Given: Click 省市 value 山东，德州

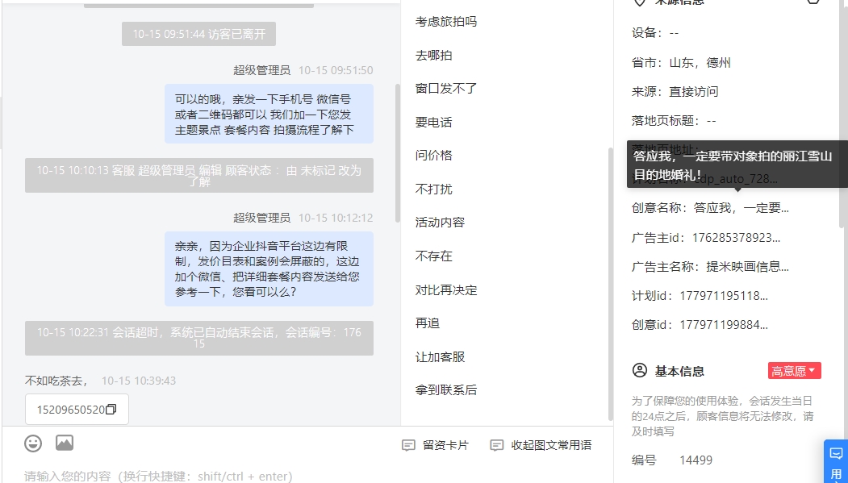Looking at the screenshot, I should click(700, 63).
